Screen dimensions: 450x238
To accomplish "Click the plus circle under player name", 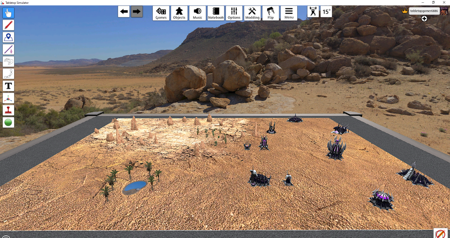I will pyautogui.click(x=424, y=19).
